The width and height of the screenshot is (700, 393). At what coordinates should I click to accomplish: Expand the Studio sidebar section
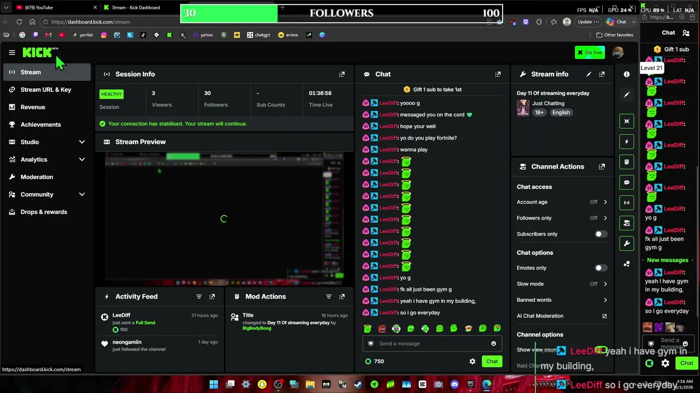[82, 142]
